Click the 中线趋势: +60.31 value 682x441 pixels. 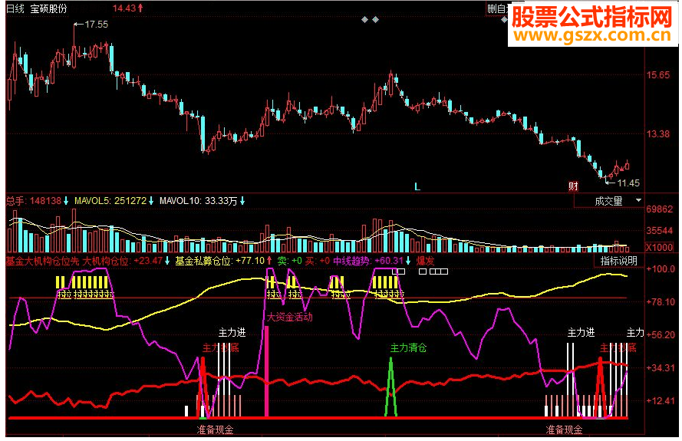click(x=372, y=261)
